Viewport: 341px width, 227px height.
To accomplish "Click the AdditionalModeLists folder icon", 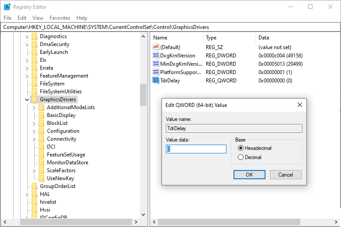I will [41, 107].
